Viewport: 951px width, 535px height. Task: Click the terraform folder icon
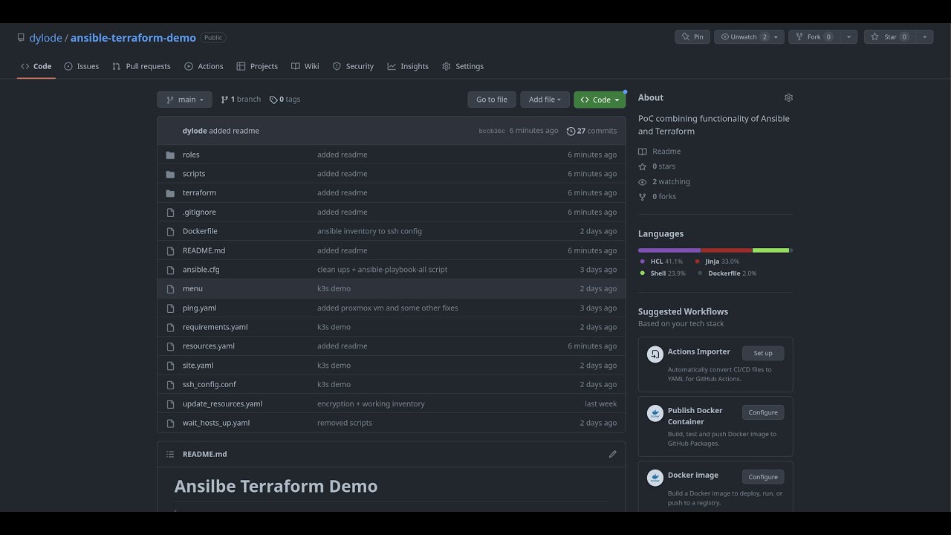coord(170,193)
